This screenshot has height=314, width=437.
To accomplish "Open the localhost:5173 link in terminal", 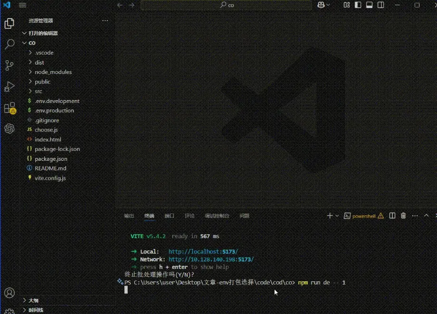I will click(203, 252).
